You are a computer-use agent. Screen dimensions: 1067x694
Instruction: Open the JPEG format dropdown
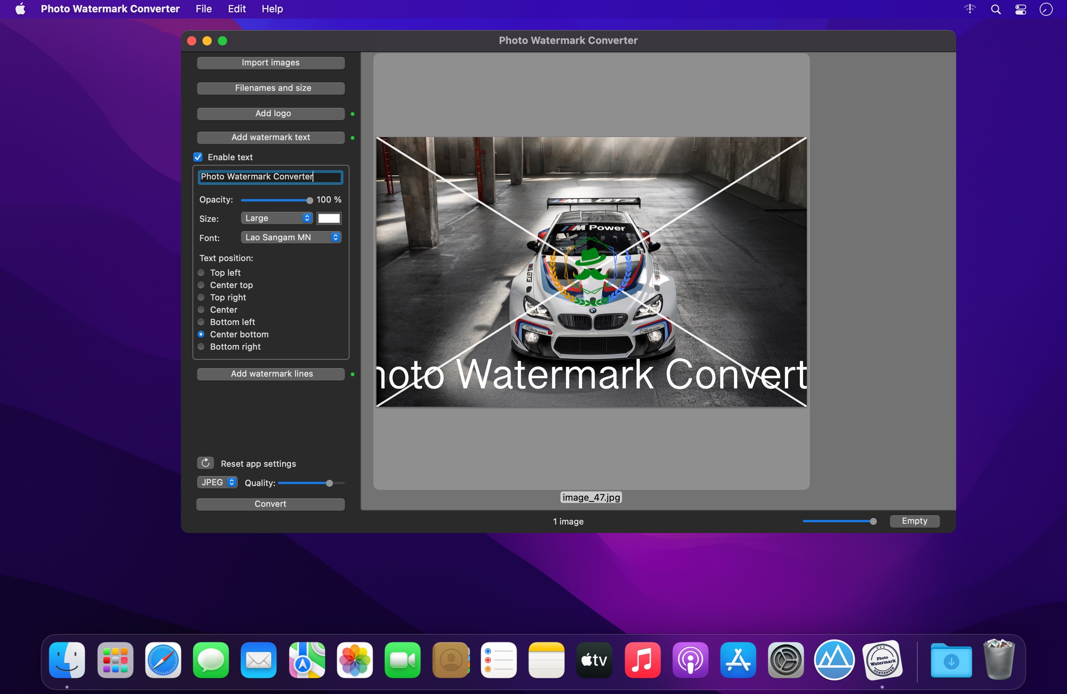[217, 482]
